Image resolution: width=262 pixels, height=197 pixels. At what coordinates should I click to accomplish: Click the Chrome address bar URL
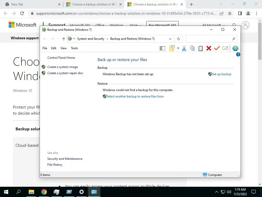126,13
